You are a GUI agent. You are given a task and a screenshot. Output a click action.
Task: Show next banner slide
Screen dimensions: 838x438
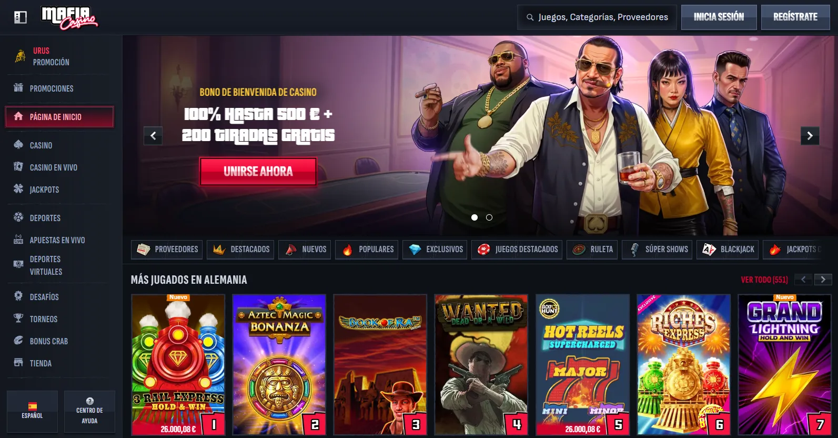810,136
